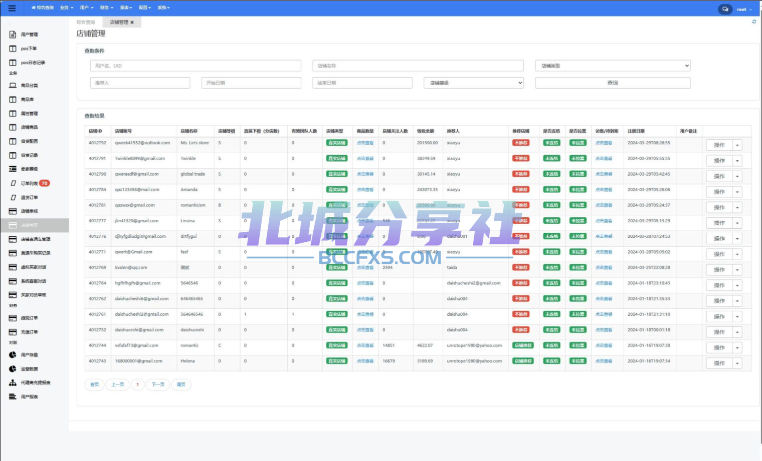This screenshot has width=762, height=461.
Task: Open 系统客服对话 in the sidebar
Action: [33, 281]
